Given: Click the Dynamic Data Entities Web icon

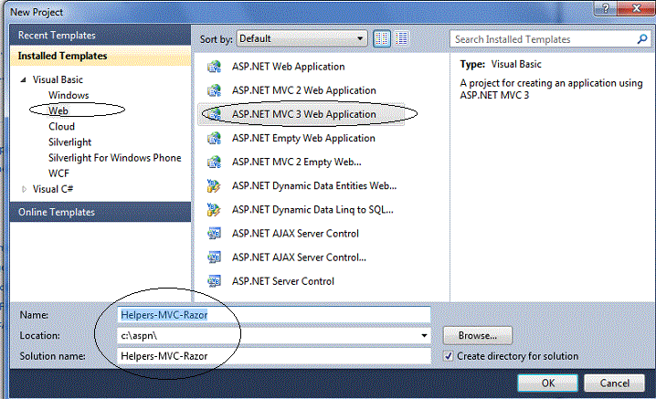Looking at the screenshot, I should 214,185.
